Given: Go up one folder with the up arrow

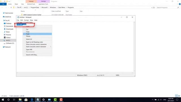Looking at the screenshot, I should (x=11, y=8).
